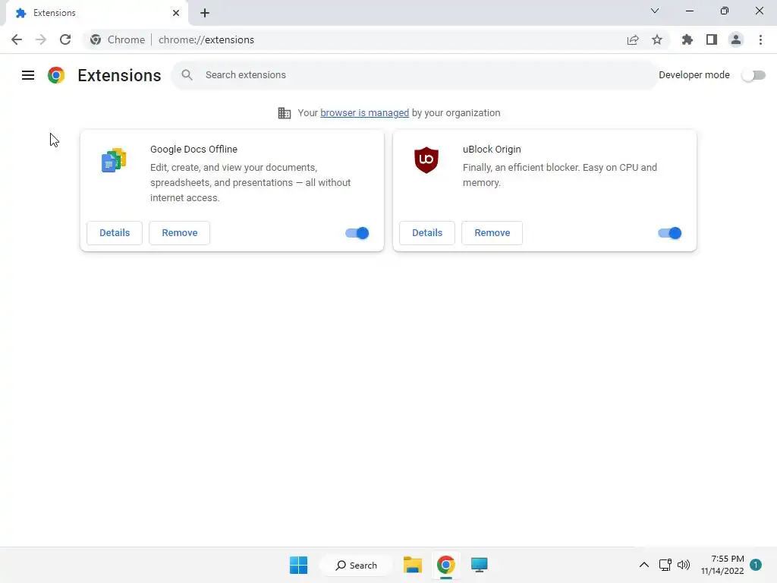Remove the Google Docs Offline extension
The height and width of the screenshot is (583, 777).
point(179,233)
